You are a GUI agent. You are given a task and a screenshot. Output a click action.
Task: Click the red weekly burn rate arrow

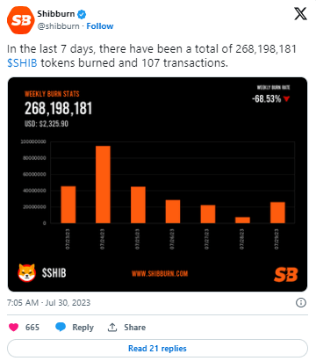point(286,99)
